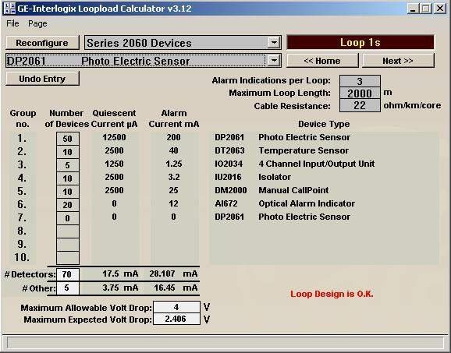Click the other total 16.45 mA
The image size is (451, 353).
coord(176,288)
